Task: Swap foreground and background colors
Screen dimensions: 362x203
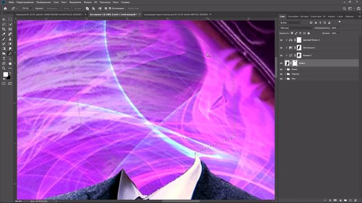Action: point(10,73)
